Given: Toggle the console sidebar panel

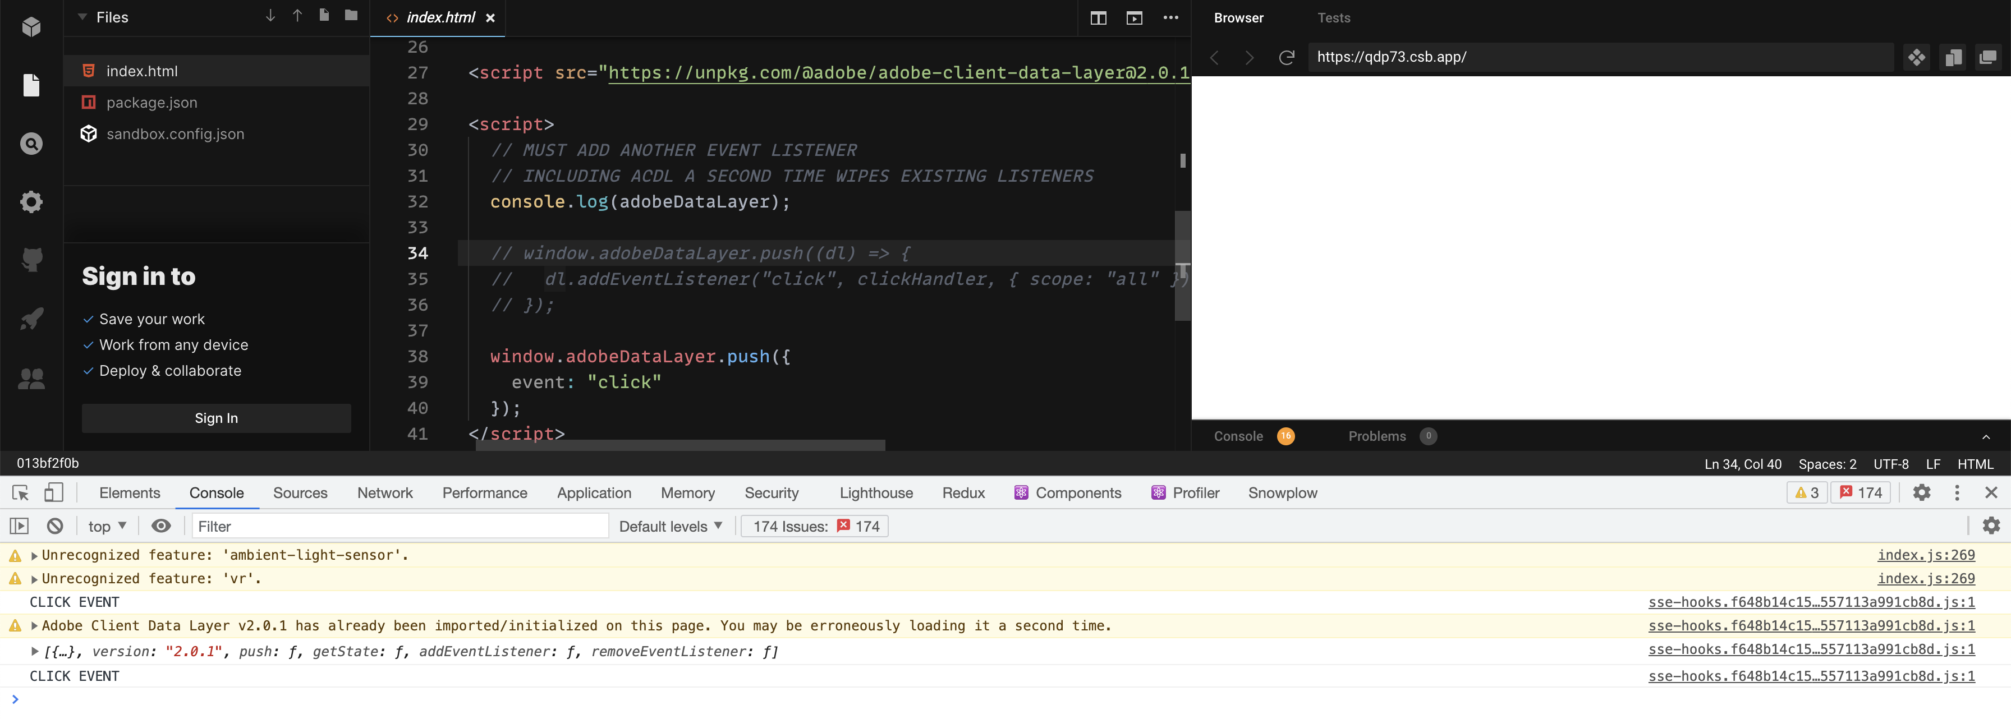Looking at the screenshot, I should 19,526.
